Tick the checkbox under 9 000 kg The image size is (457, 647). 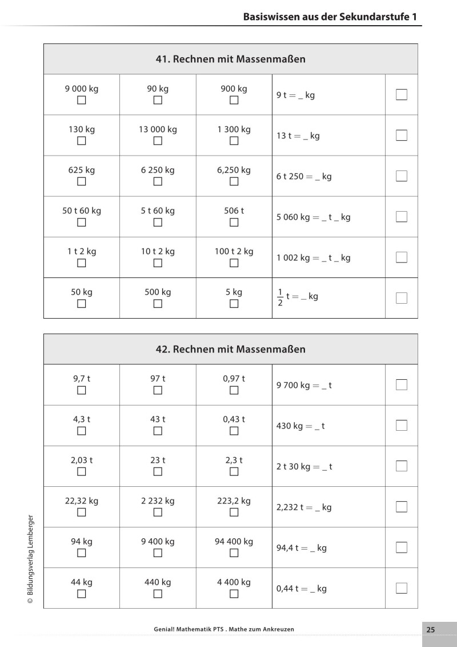82,101
